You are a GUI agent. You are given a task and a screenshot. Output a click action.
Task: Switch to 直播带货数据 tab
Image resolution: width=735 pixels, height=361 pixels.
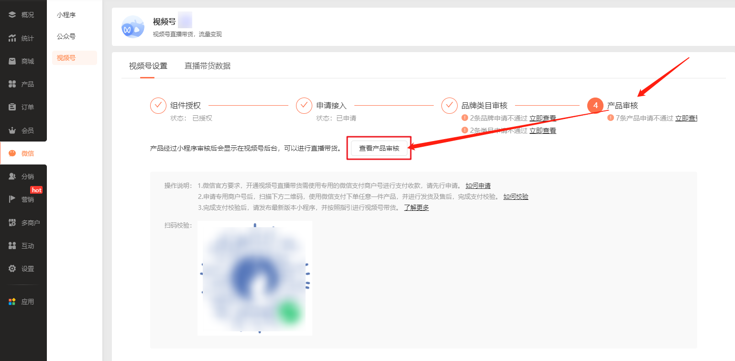(x=208, y=66)
